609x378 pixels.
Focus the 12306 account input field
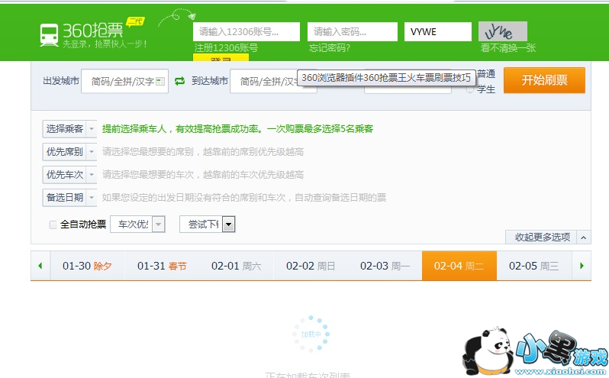coord(246,32)
